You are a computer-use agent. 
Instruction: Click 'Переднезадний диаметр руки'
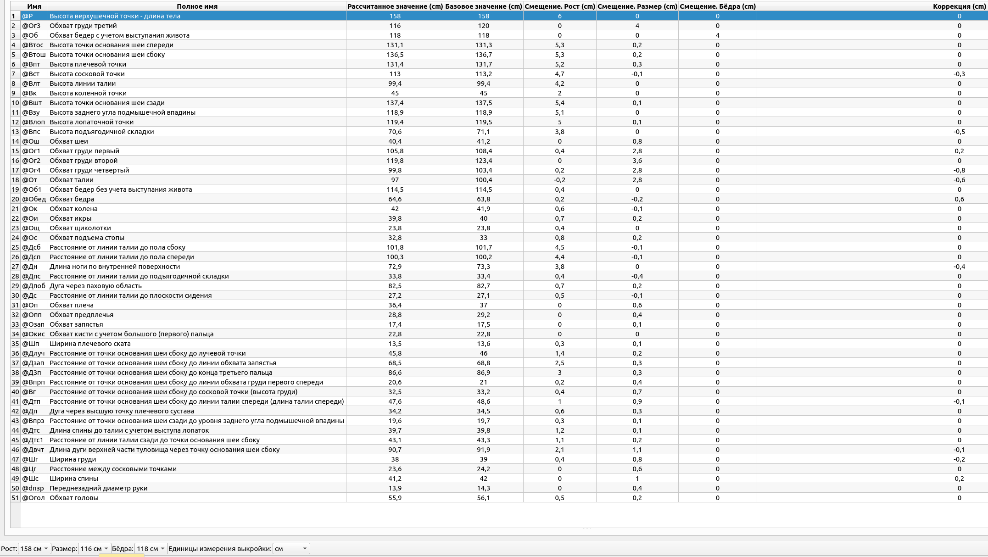(99, 488)
